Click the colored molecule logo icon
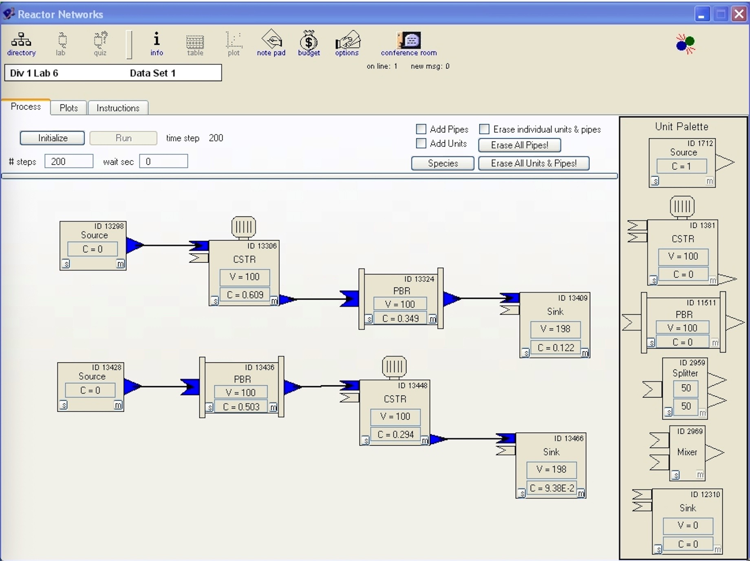The height and width of the screenshot is (561, 750). 685,44
